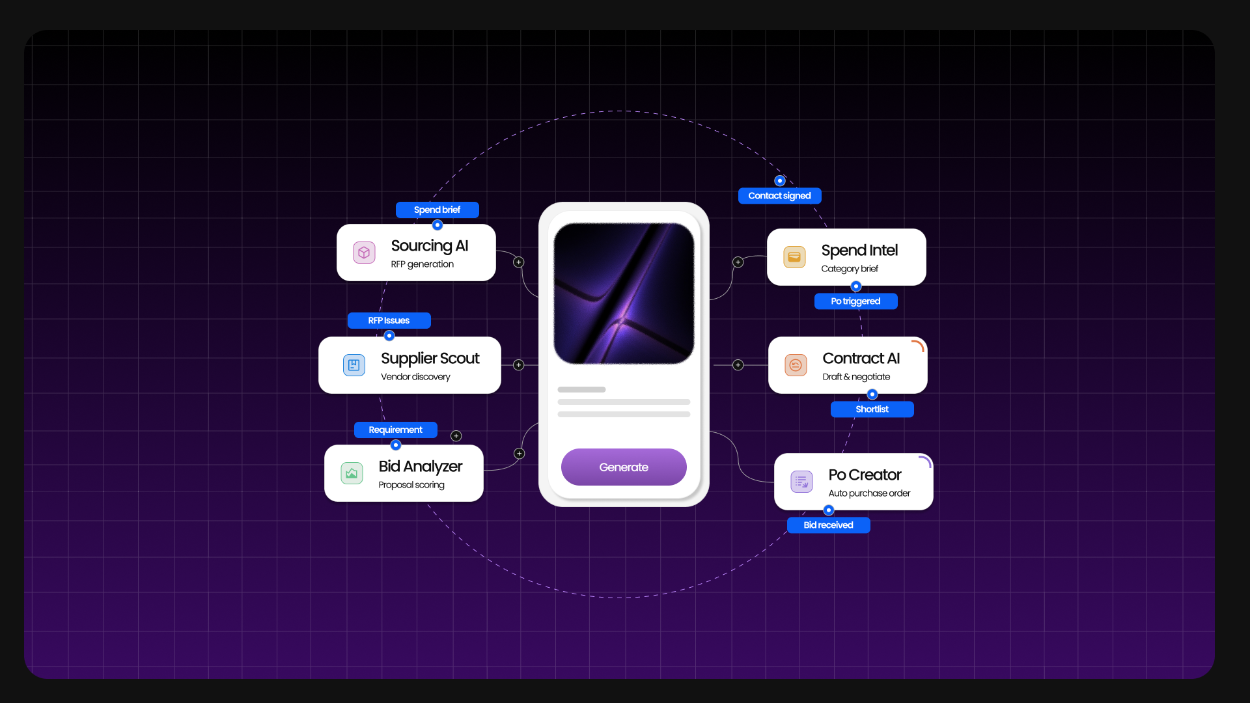Click the Bid Analyzer chart icon
This screenshot has width=1250, height=703.
[352, 473]
